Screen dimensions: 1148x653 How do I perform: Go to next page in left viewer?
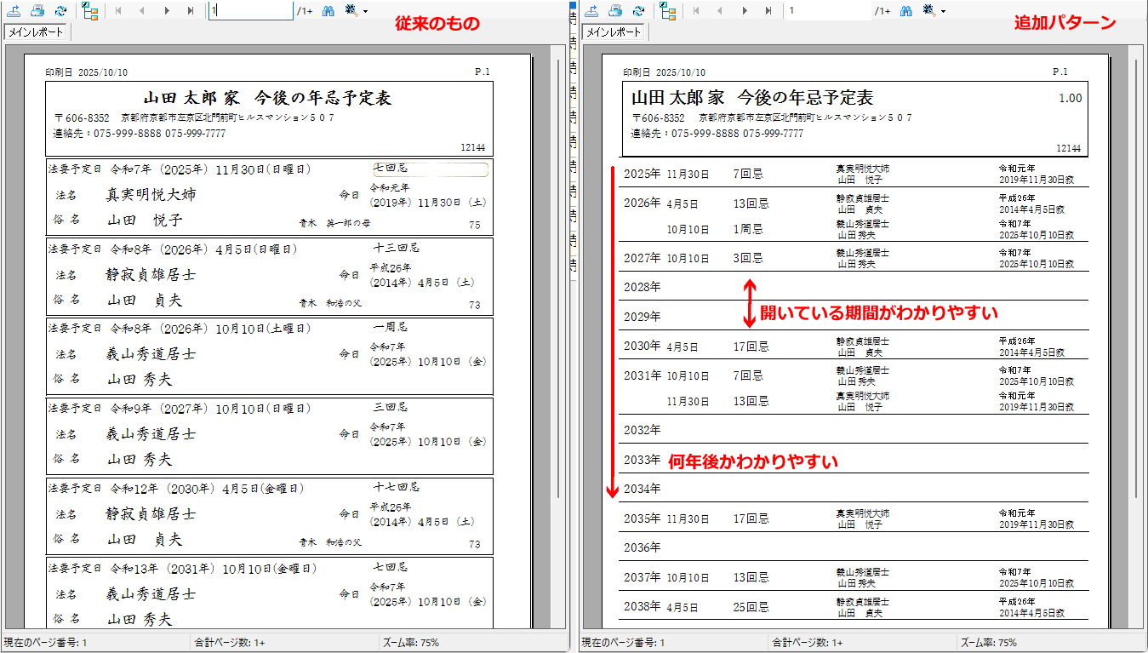[x=166, y=11]
